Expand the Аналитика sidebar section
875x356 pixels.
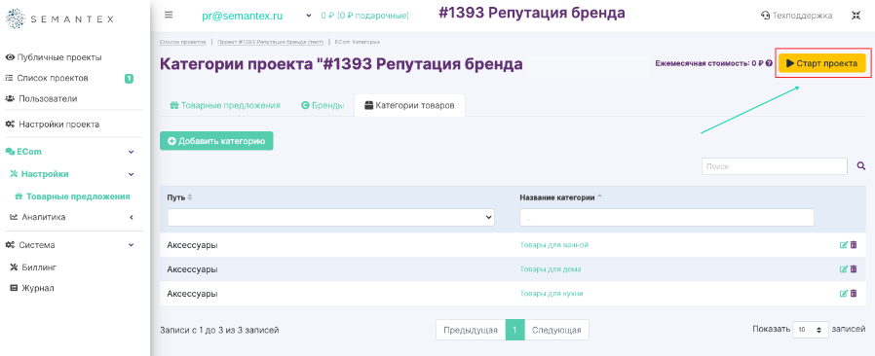click(132, 217)
